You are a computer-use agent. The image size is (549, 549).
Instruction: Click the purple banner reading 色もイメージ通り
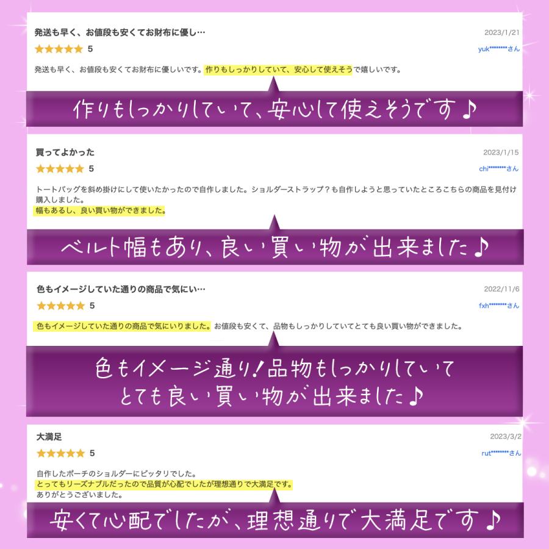coord(274,381)
